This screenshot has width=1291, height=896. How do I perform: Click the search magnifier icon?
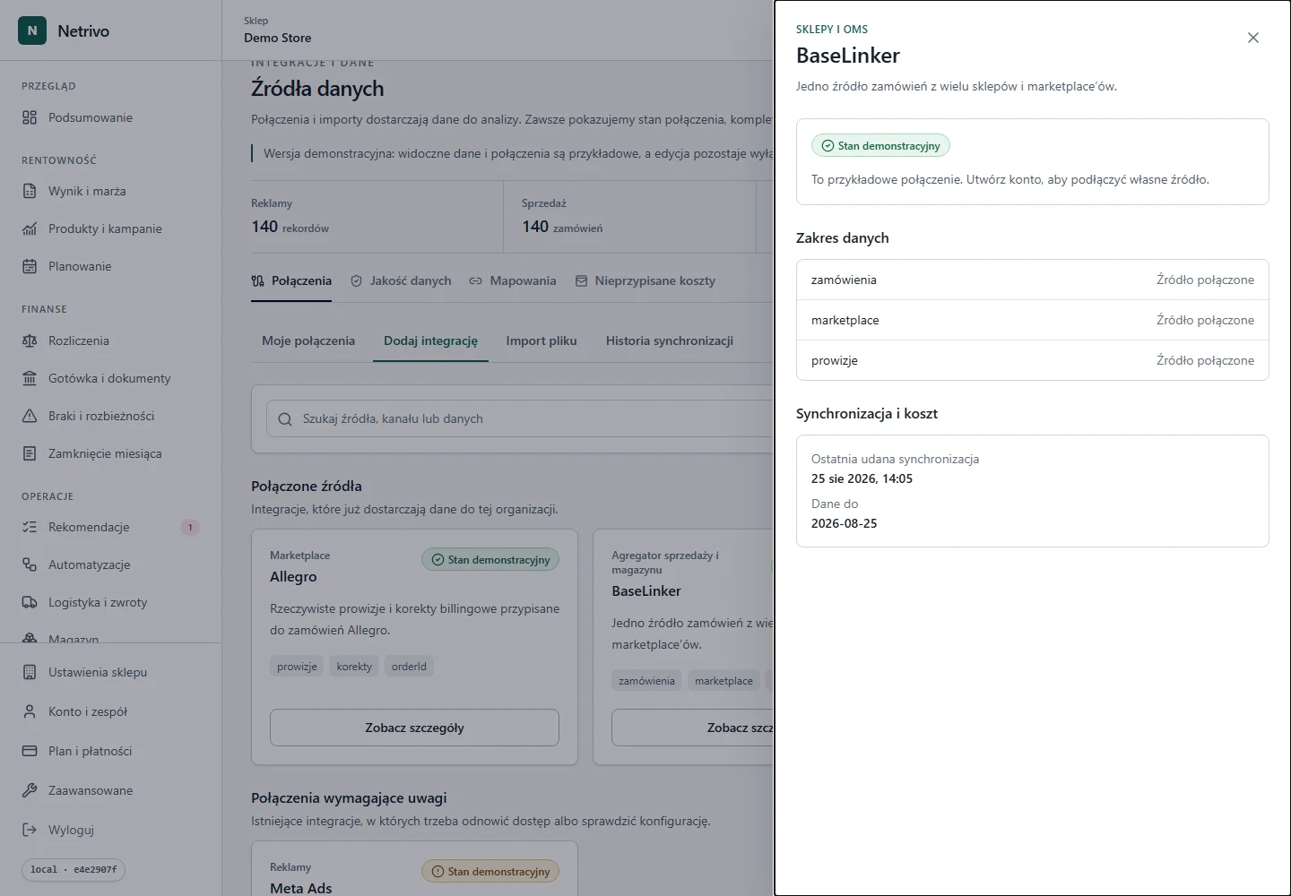(285, 419)
